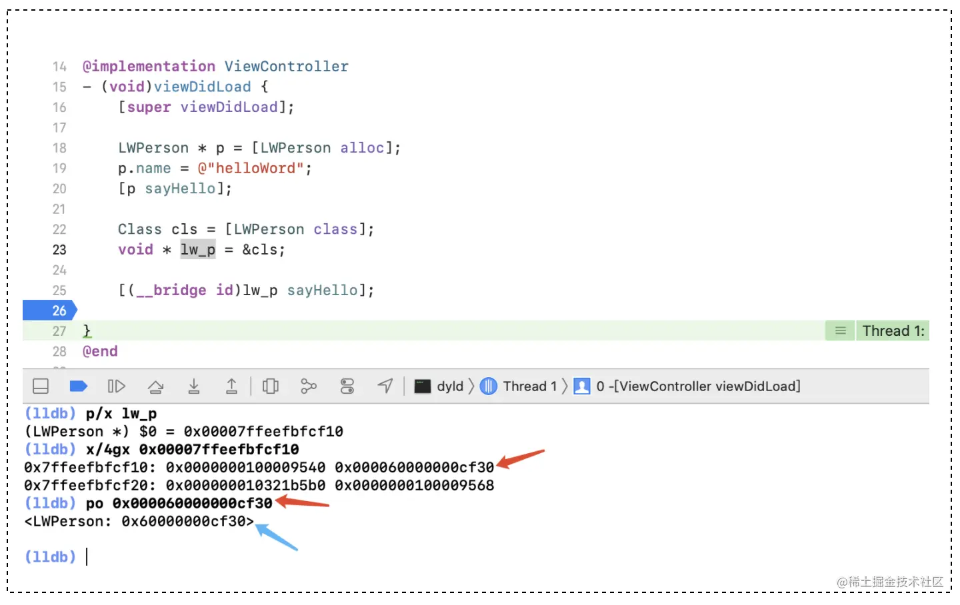Screen dimensions: 960x605
Task: Click the Thread 1 annotation label
Action: point(893,331)
